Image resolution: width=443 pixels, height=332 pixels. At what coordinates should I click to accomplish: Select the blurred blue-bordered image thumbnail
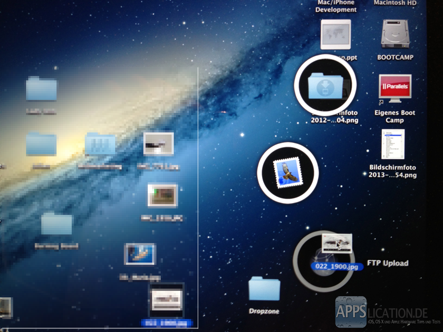tap(140, 254)
